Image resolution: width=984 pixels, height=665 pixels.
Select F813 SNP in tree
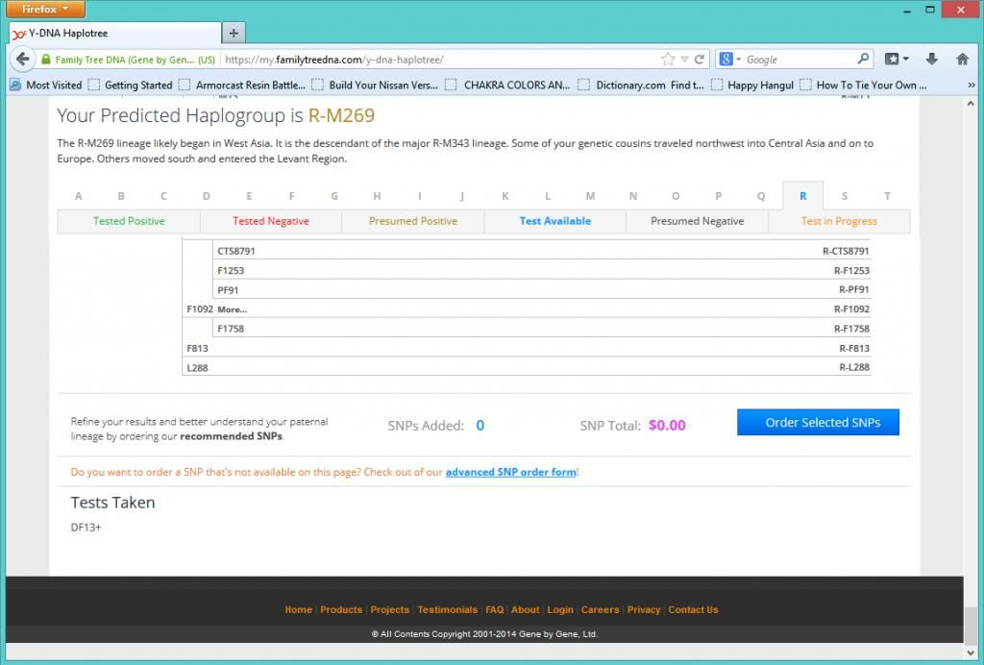click(x=197, y=348)
